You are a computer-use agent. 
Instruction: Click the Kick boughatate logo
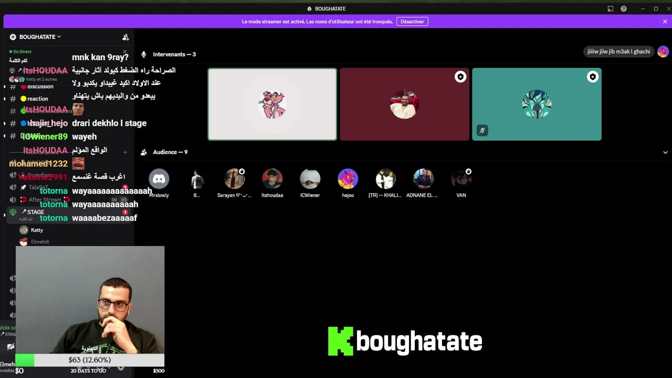pos(405,341)
